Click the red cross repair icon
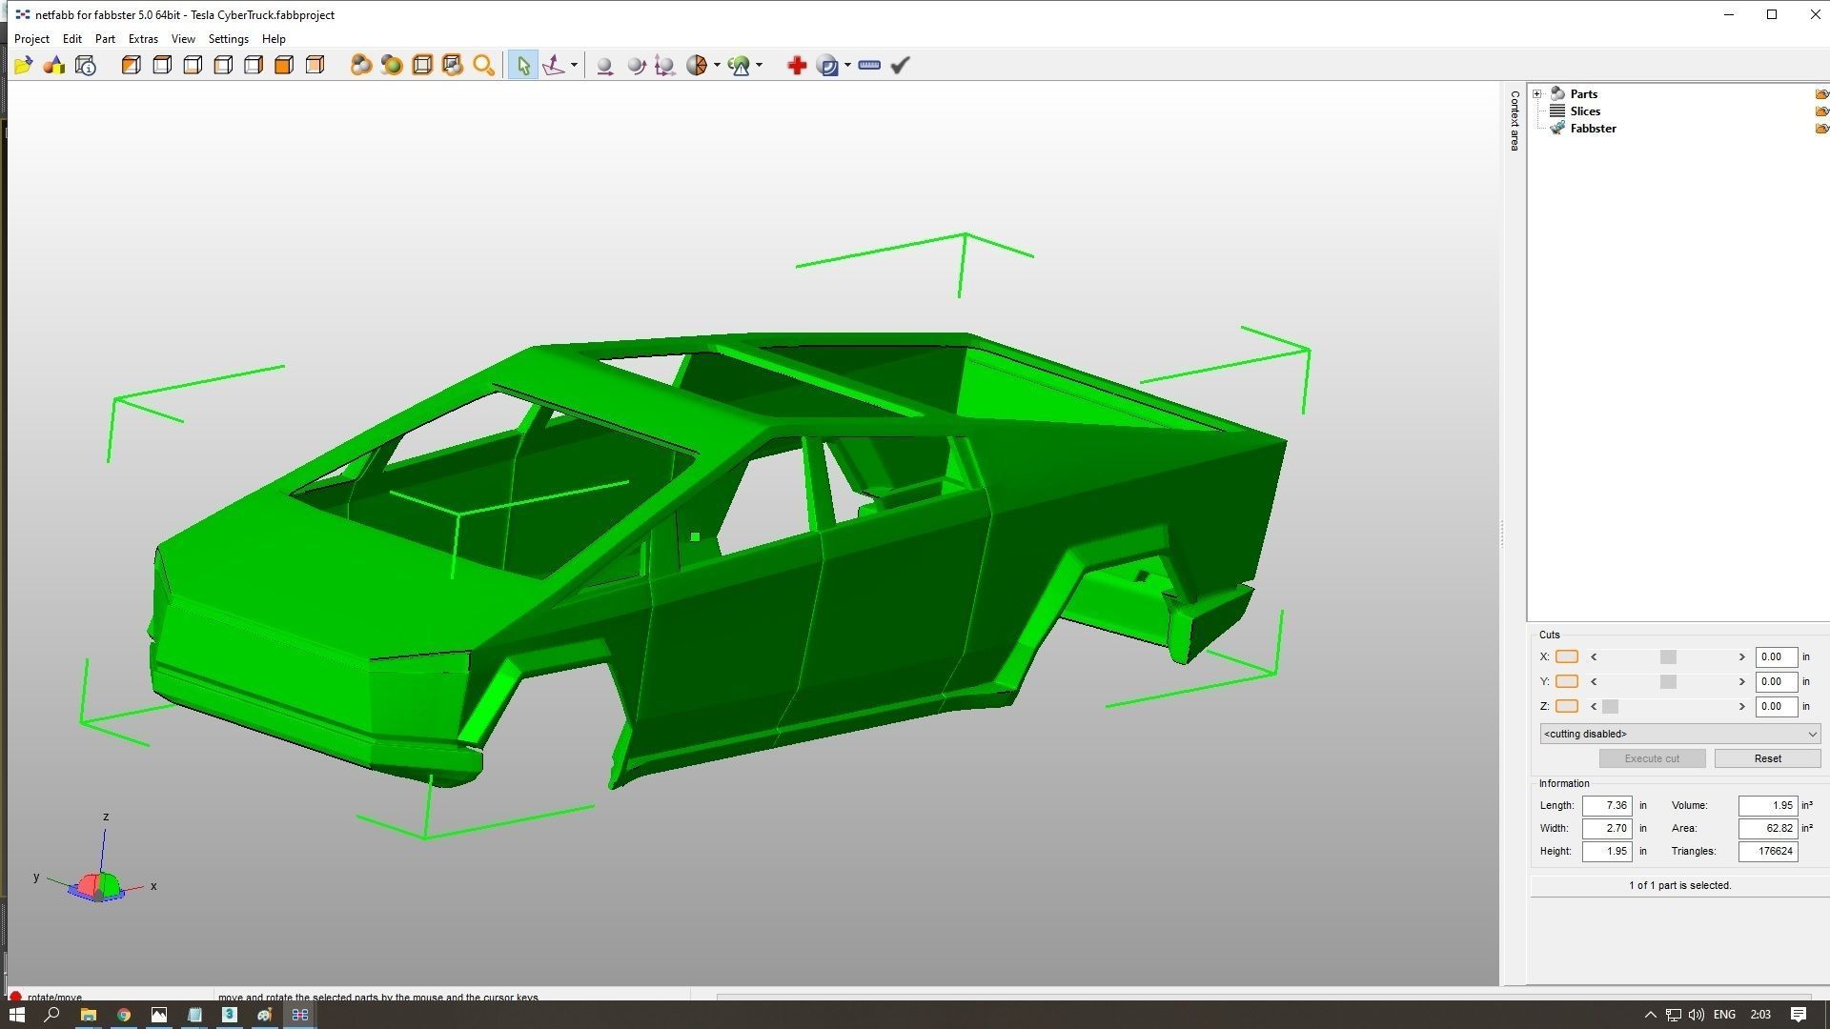 click(x=797, y=65)
